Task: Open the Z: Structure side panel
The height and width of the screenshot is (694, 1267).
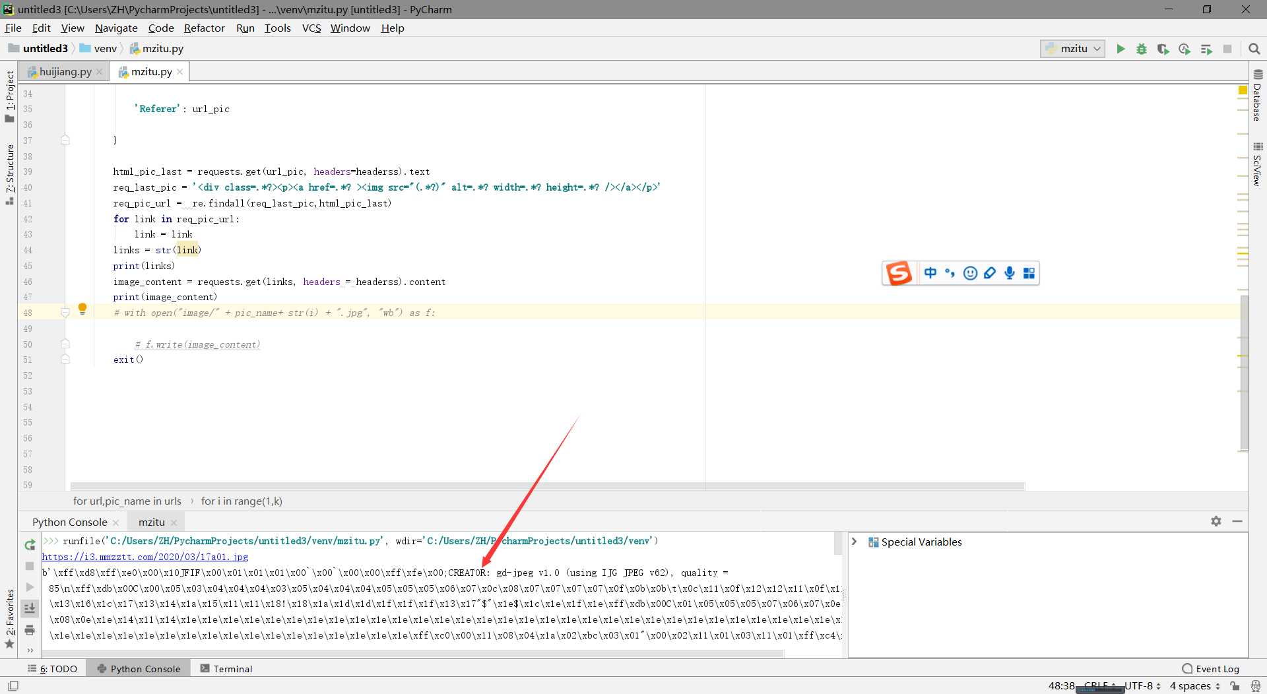Action: pos(9,174)
